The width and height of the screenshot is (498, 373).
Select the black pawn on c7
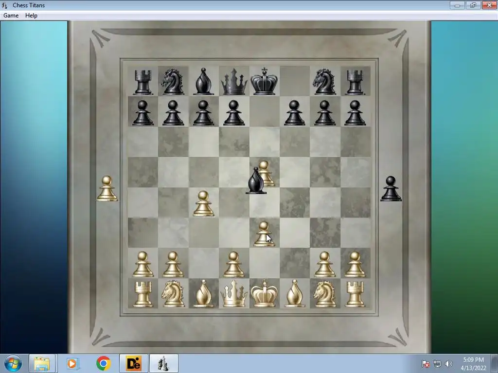(x=204, y=113)
